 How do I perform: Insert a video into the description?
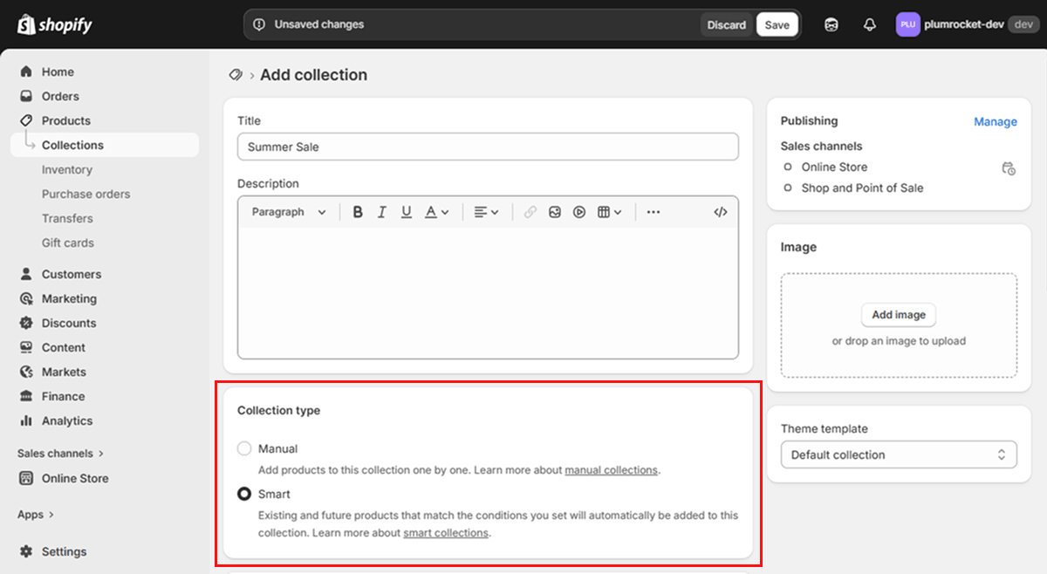(x=579, y=212)
